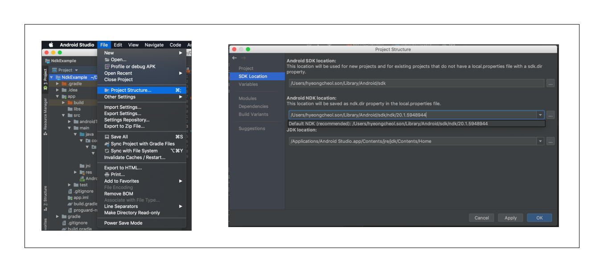Screen dimensions: 604x273
Task: Open the File menu in menu bar
Action: (x=104, y=45)
